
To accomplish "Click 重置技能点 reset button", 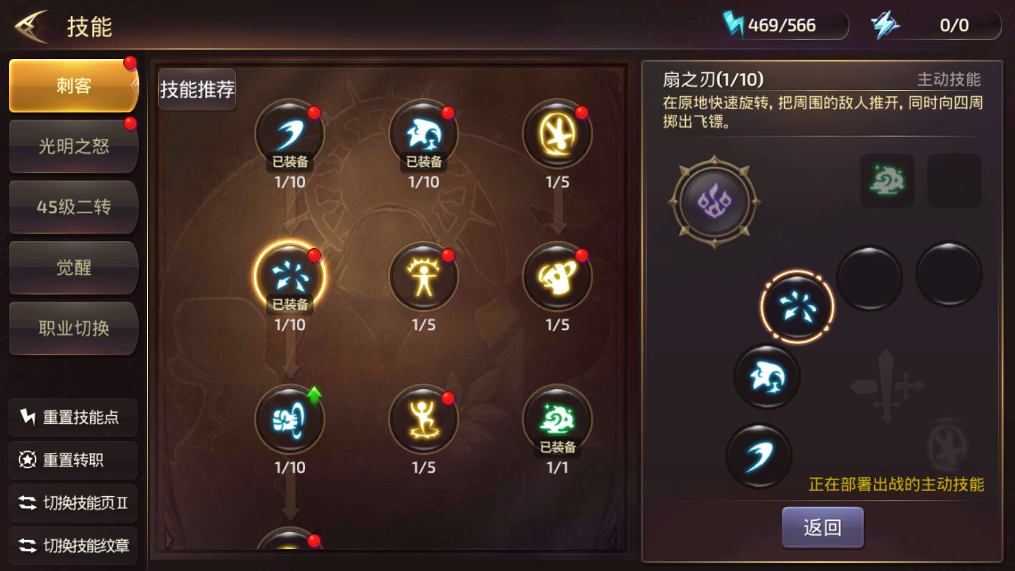I will pos(74,417).
